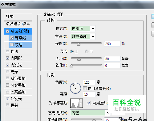Open the 光泽 settings row

tap(18, 72)
